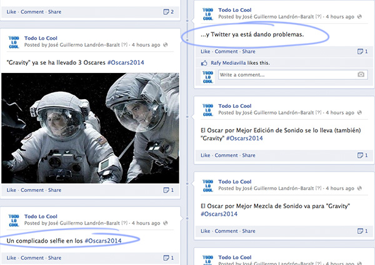This screenshot has width=375, height=265.
Task: Share the Mejor Mezcla de Sonido post
Action: (249, 231)
